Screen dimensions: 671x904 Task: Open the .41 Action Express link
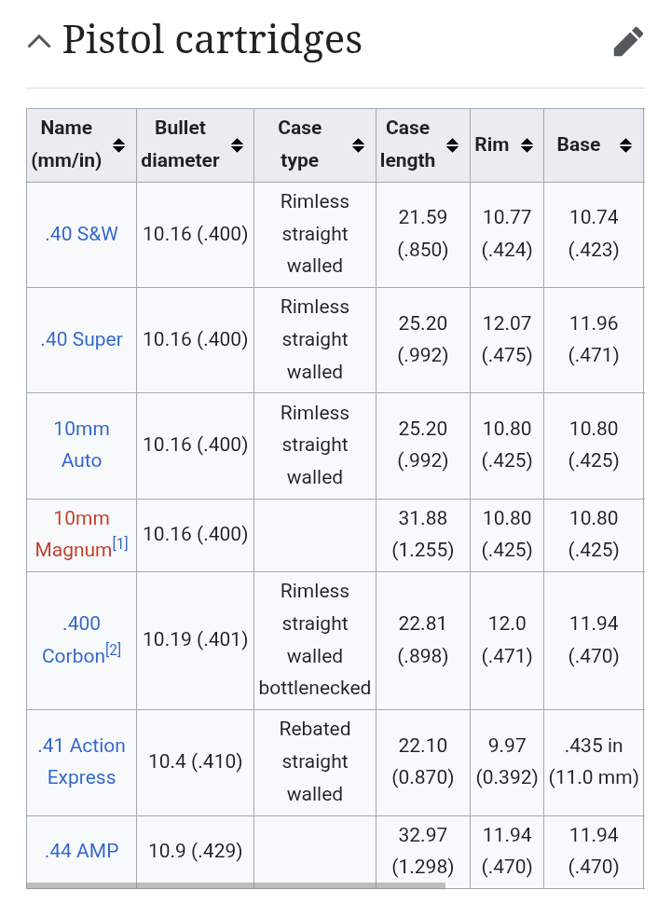point(81,761)
